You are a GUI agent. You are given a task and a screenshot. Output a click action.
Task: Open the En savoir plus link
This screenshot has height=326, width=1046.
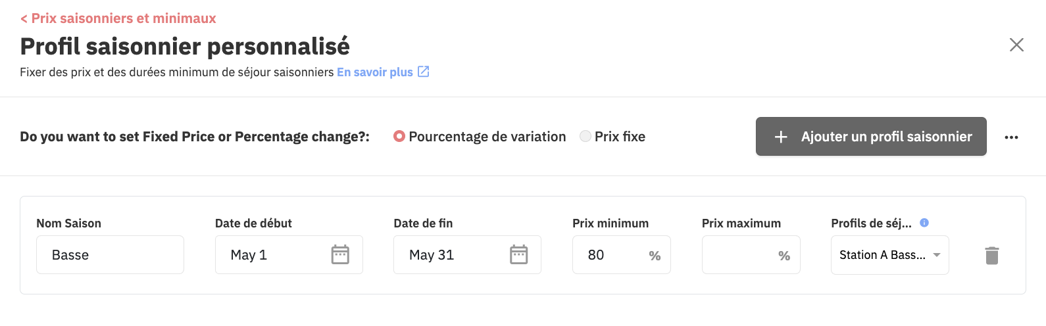(x=375, y=72)
